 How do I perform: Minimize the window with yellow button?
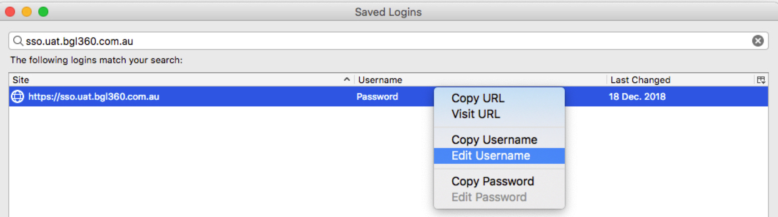27,12
